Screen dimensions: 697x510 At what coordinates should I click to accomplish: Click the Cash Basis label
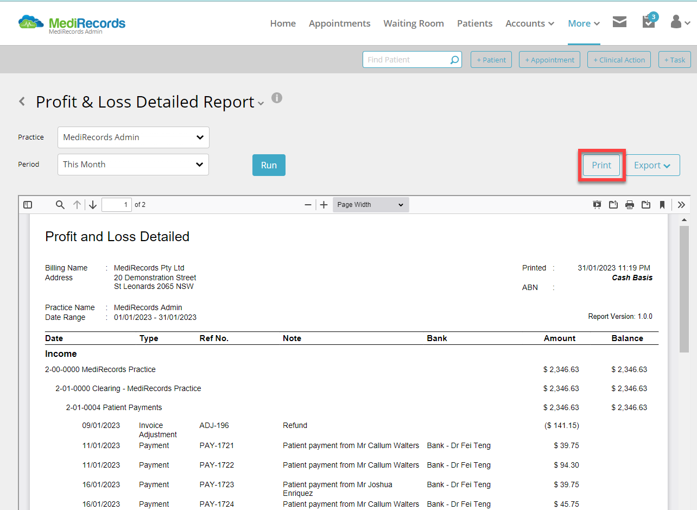(x=632, y=278)
